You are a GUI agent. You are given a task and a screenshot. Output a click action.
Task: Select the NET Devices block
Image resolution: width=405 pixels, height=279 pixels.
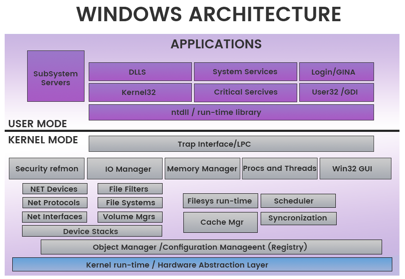[x=55, y=189]
